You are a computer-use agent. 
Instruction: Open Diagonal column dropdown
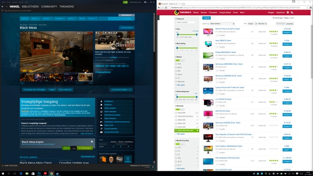point(252,24)
